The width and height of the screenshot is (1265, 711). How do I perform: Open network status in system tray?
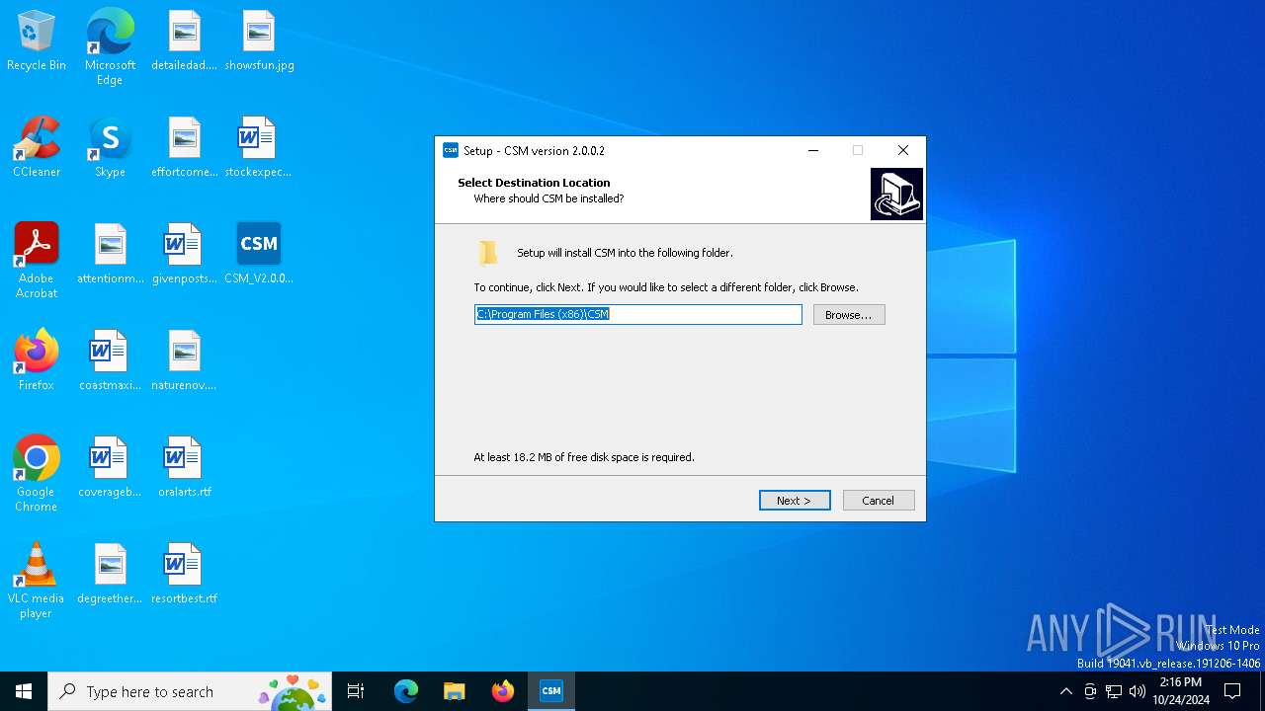1114,691
